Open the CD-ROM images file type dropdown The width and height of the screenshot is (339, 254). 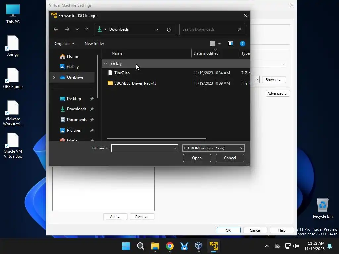(x=214, y=148)
